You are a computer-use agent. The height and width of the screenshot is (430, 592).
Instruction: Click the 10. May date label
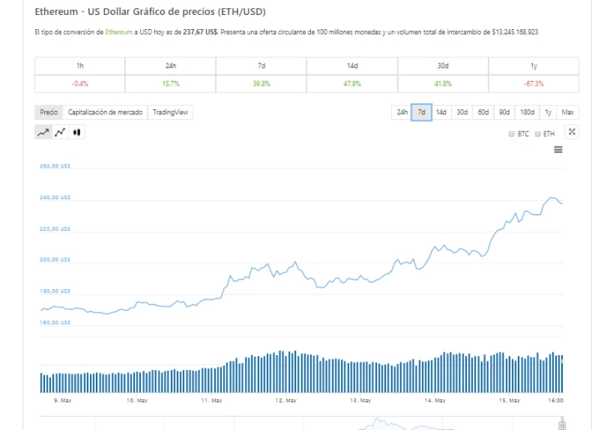(x=137, y=401)
